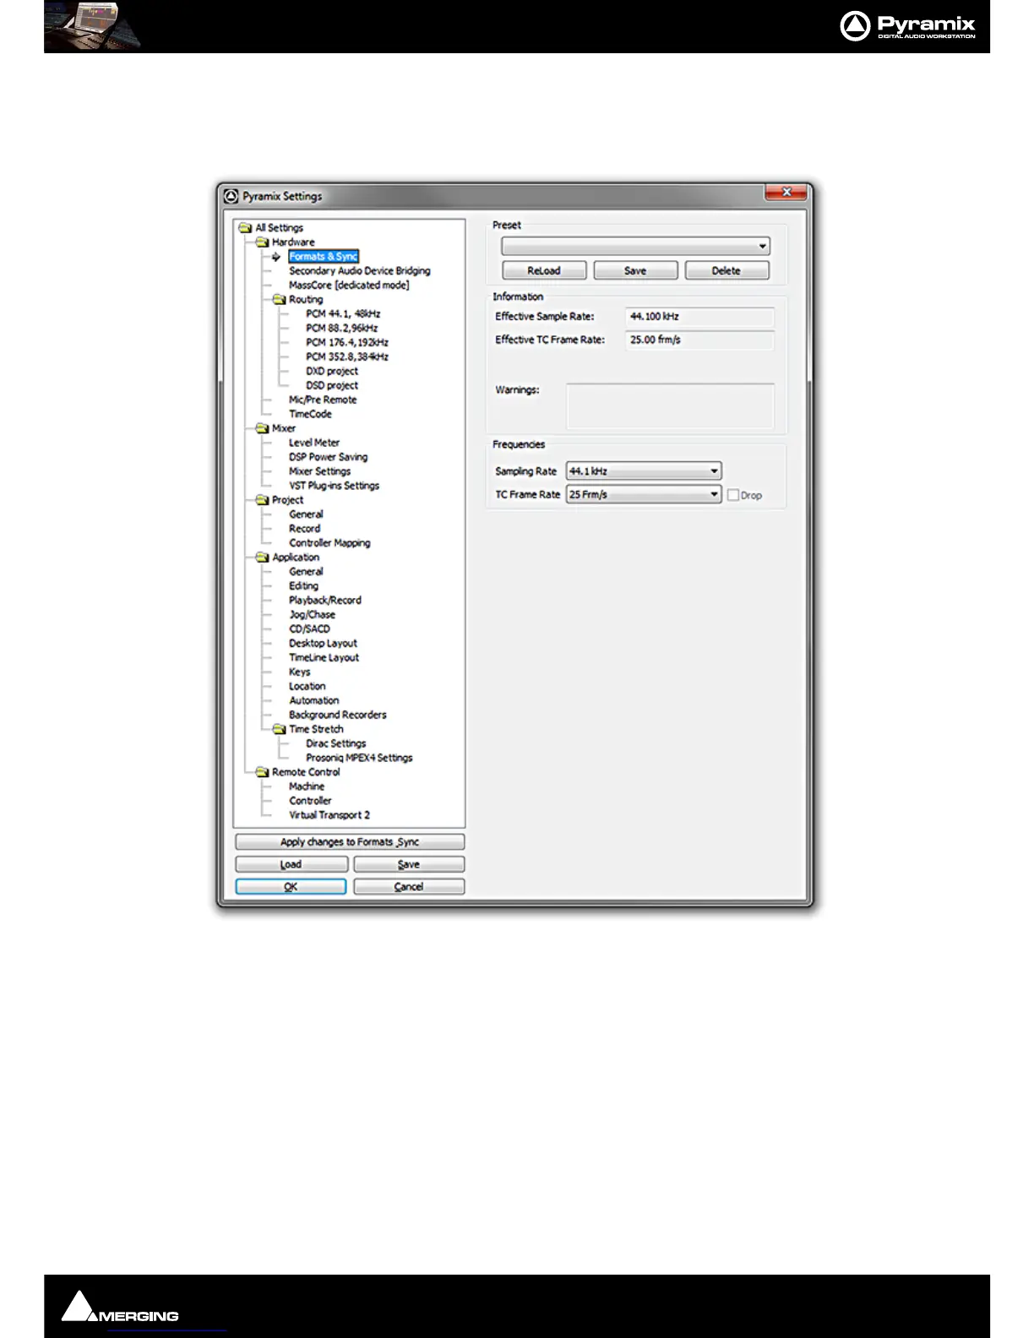Click the Pyramix logo in the page header
1034x1338 pixels.
click(908, 26)
